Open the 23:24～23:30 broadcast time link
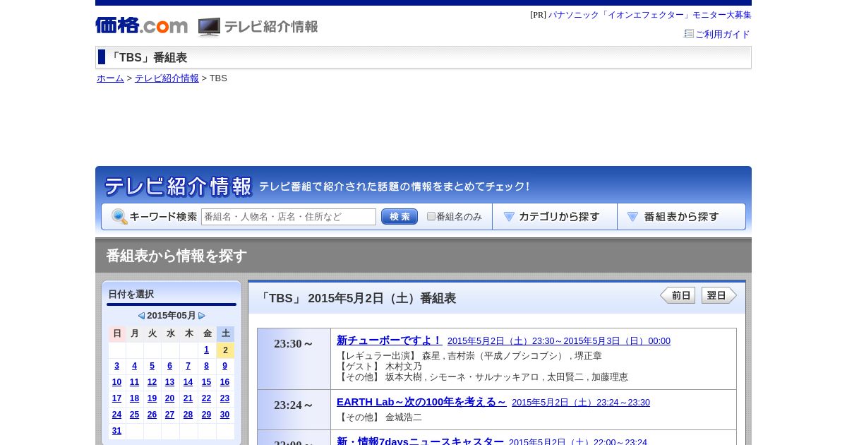 coord(581,403)
